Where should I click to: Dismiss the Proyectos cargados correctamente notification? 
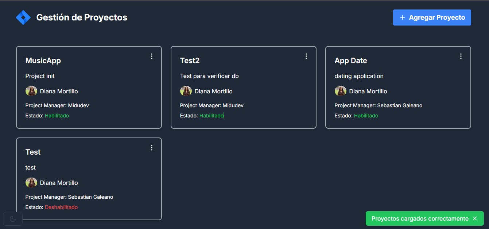pyautogui.click(x=475, y=218)
